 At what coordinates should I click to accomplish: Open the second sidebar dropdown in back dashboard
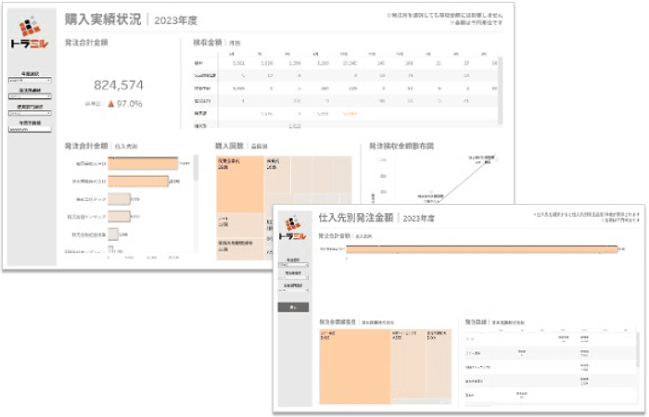click(x=32, y=95)
